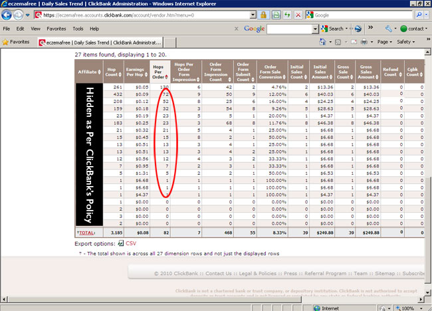
Task: Click the security lock icon in address bar
Action: [264, 14]
